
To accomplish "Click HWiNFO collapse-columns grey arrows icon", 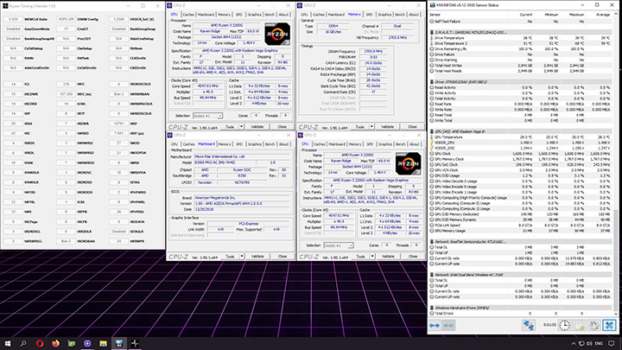I will (448, 326).
